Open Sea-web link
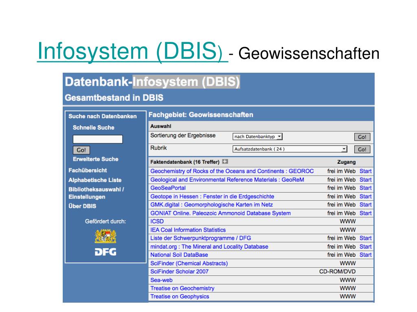Viewport: 417px width, 312px height. point(161,280)
